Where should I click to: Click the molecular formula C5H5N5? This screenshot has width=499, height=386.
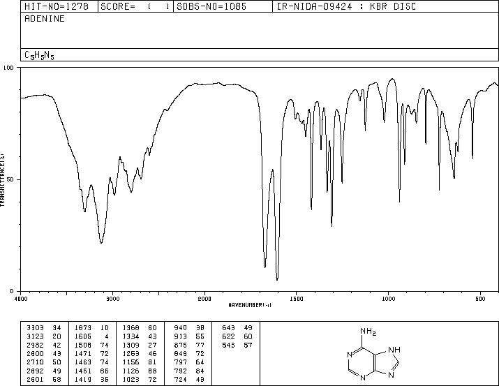(x=40, y=55)
